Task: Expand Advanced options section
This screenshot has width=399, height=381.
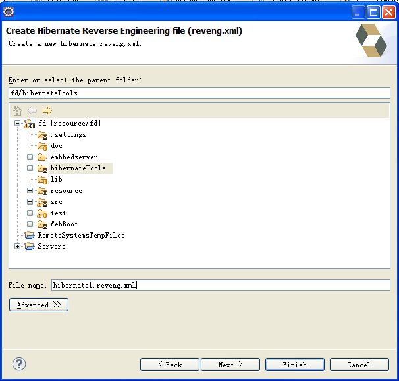Action: (39, 305)
